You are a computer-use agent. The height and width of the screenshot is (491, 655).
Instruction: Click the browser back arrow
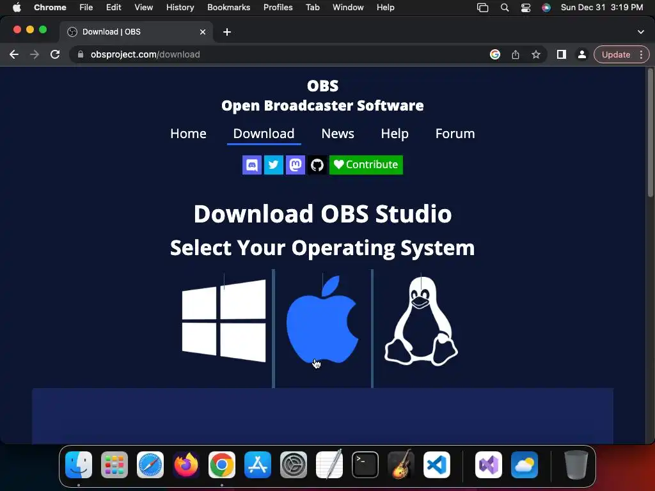pos(14,55)
